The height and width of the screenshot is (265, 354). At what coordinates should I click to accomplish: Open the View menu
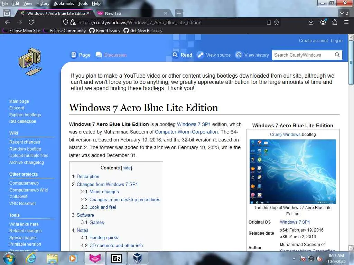coord(28,3)
